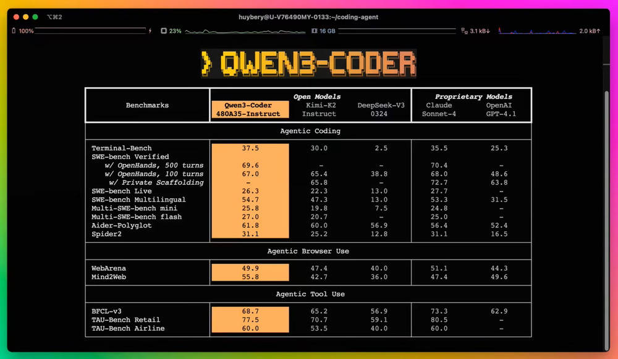Click the Kimi-K2 Instruct column header
618x359 pixels.
tap(320, 109)
